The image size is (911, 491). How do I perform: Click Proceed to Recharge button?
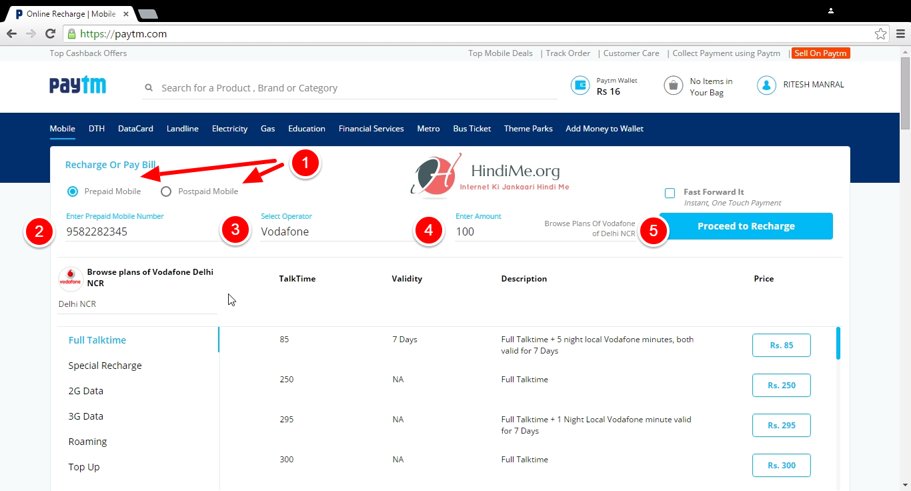pos(746,226)
